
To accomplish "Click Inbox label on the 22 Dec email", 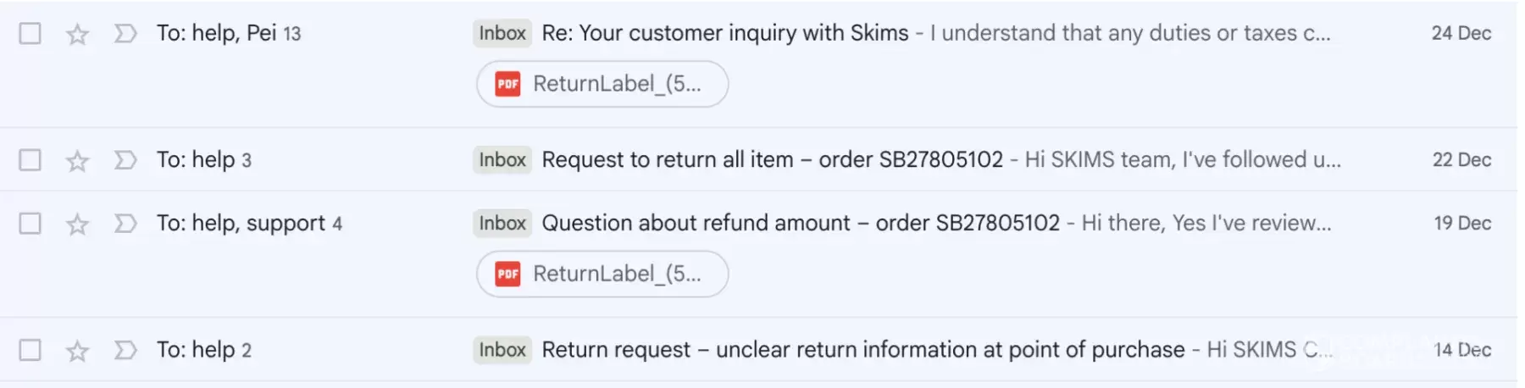I will point(502,159).
